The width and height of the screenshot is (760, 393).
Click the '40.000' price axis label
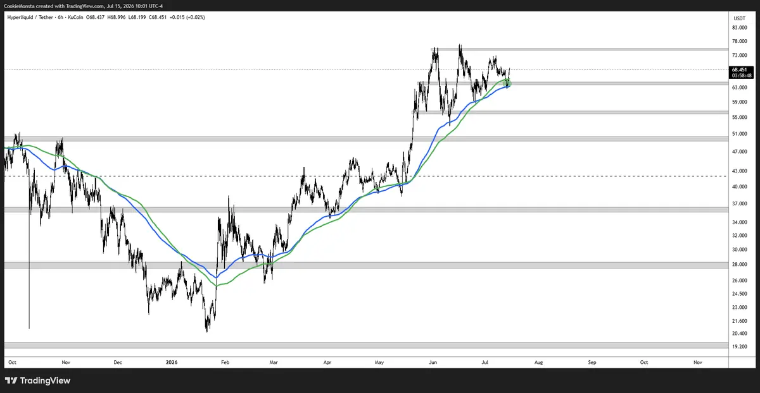[740, 187]
